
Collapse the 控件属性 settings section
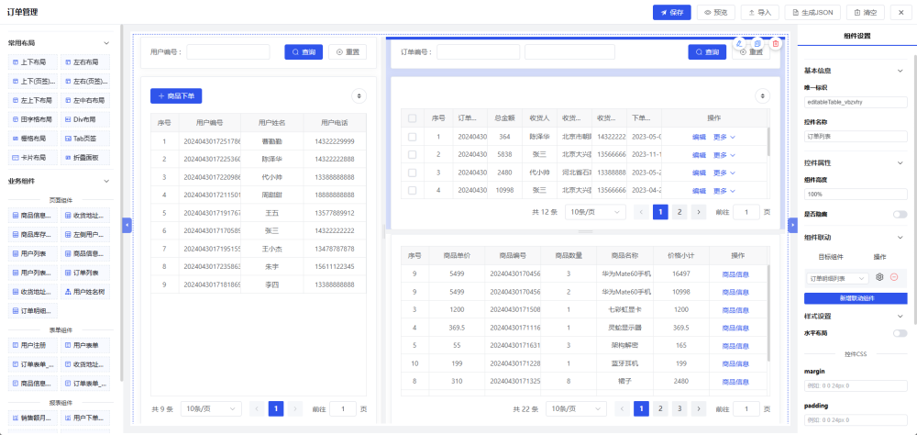click(x=900, y=162)
